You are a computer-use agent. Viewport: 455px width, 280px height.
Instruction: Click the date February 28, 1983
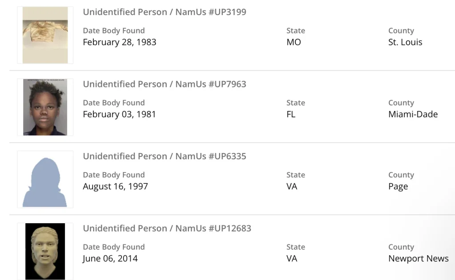pyautogui.click(x=120, y=42)
